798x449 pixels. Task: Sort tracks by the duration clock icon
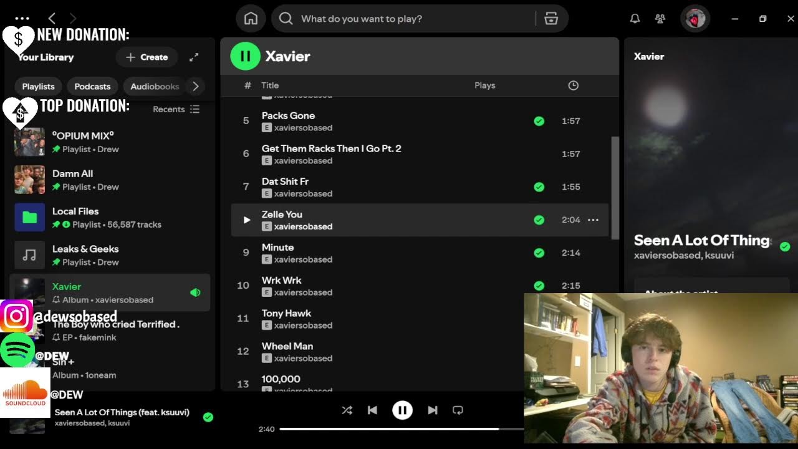pyautogui.click(x=573, y=85)
